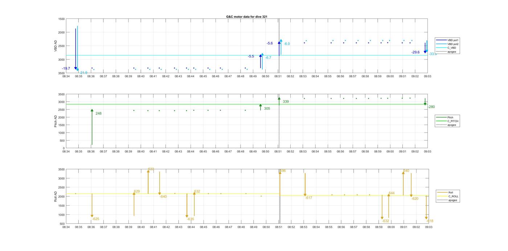This screenshot has width=508, height=251.
Task: Click the '500' tick on the Pitch y-axis
Action: tap(62, 141)
